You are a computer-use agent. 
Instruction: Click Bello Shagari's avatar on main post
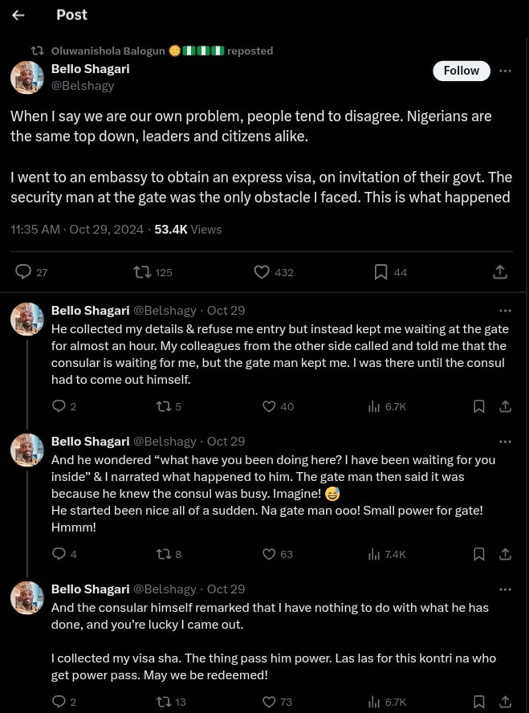coord(26,77)
